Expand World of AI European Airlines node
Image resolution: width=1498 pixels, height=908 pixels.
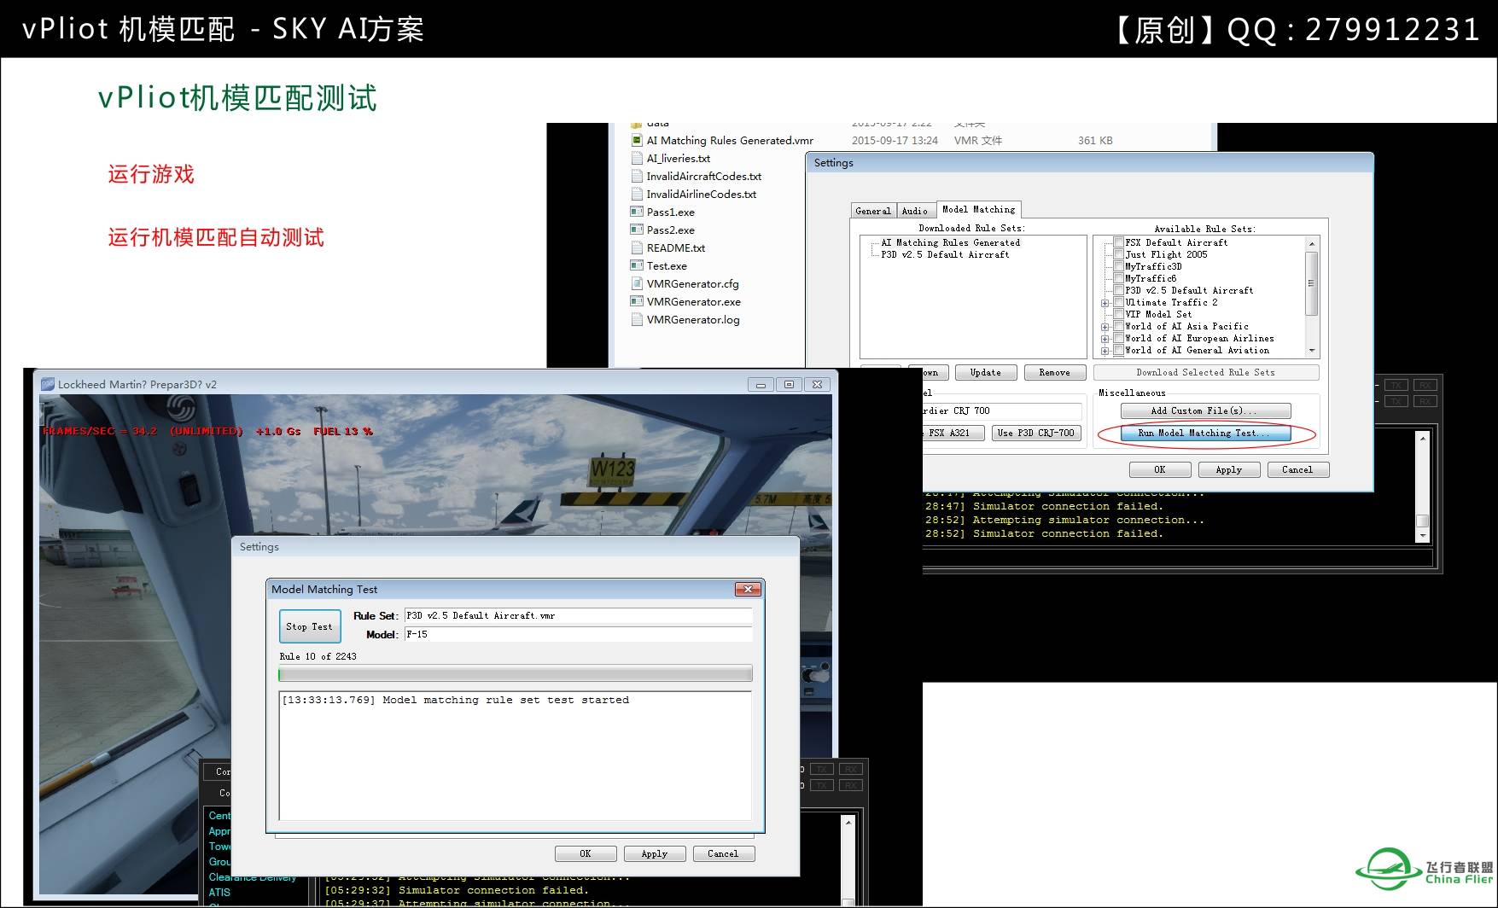[1105, 339]
